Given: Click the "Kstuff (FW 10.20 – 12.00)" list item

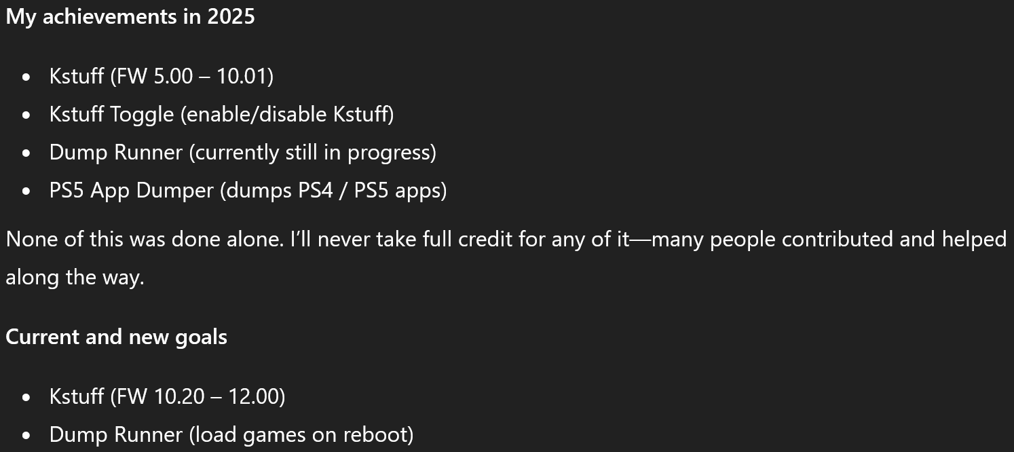Looking at the screenshot, I should coord(167,396).
